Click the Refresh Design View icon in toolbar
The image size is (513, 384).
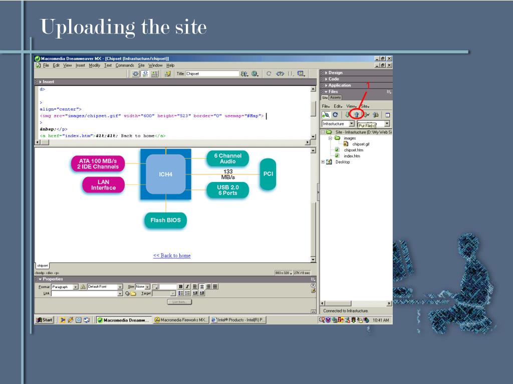[x=269, y=73]
